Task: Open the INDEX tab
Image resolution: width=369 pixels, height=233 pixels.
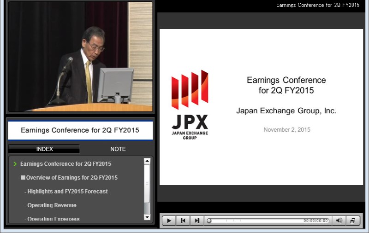Action: [x=44, y=149]
